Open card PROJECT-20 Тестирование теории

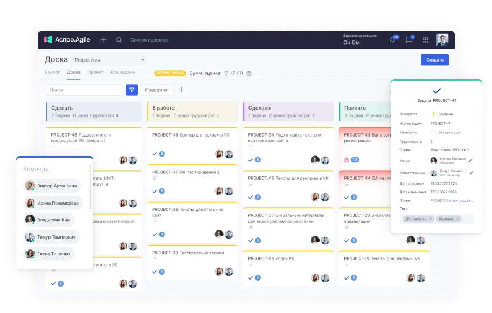pyautogui.click(x=192, y=262)
